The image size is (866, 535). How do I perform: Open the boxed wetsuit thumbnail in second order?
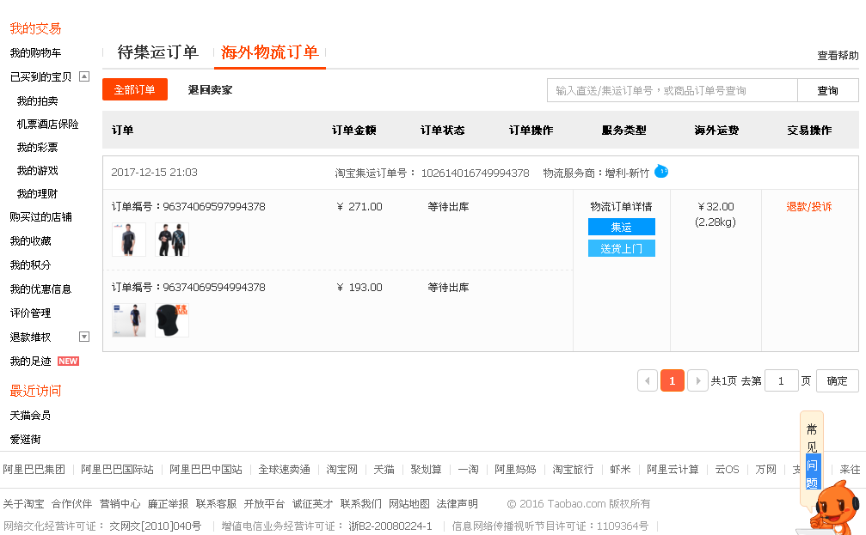[129, 320]
